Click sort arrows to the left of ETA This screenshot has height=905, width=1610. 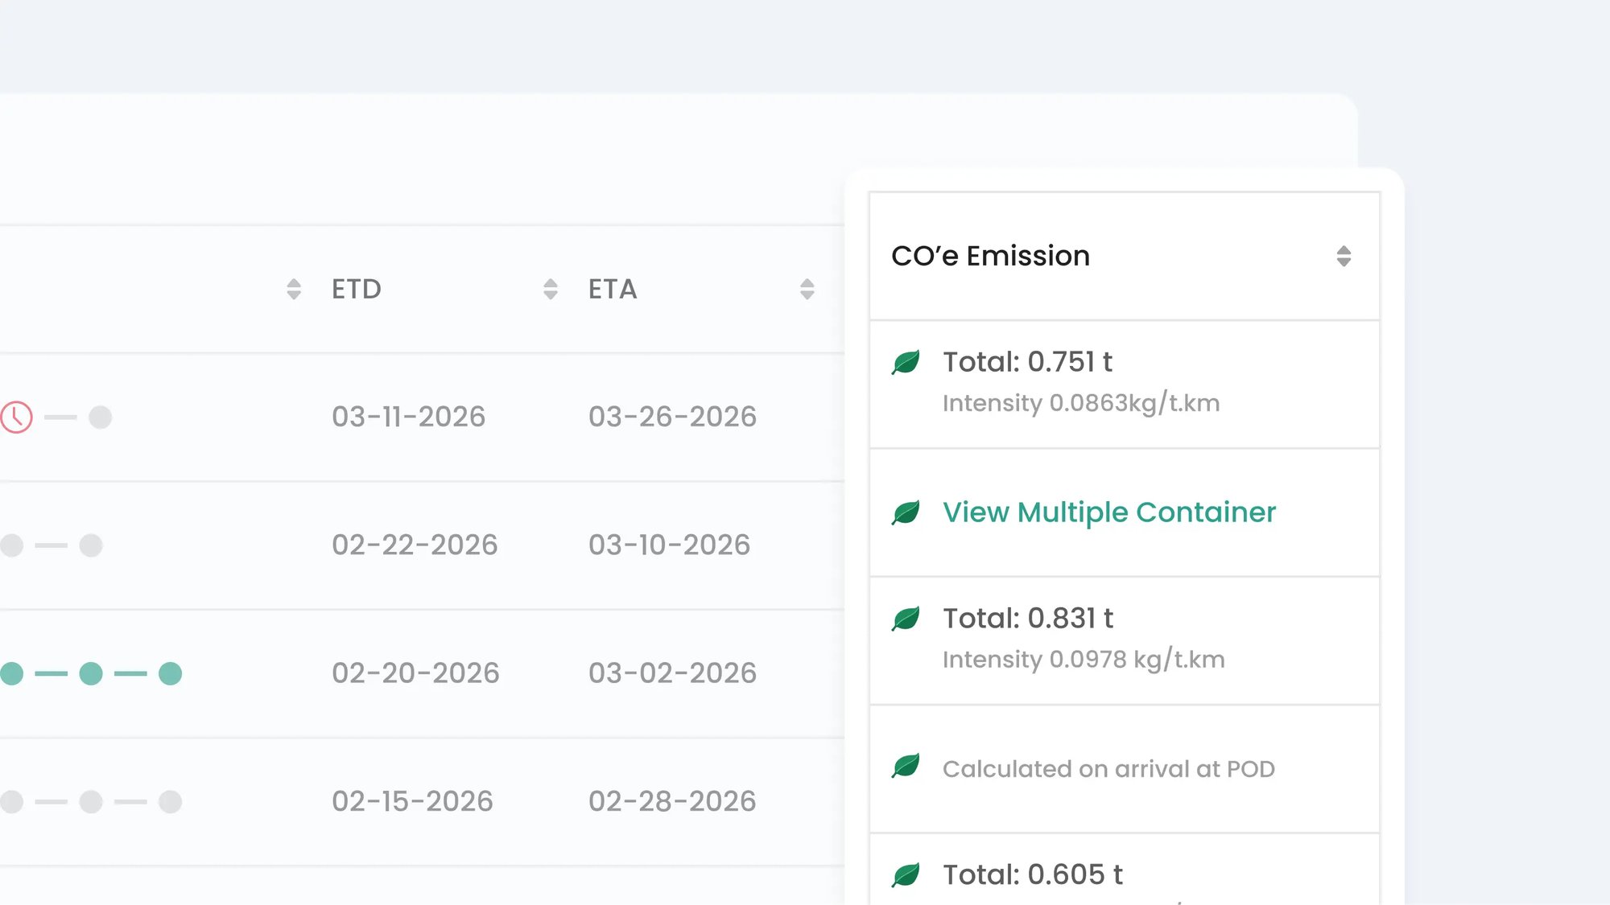coord(551,289)
